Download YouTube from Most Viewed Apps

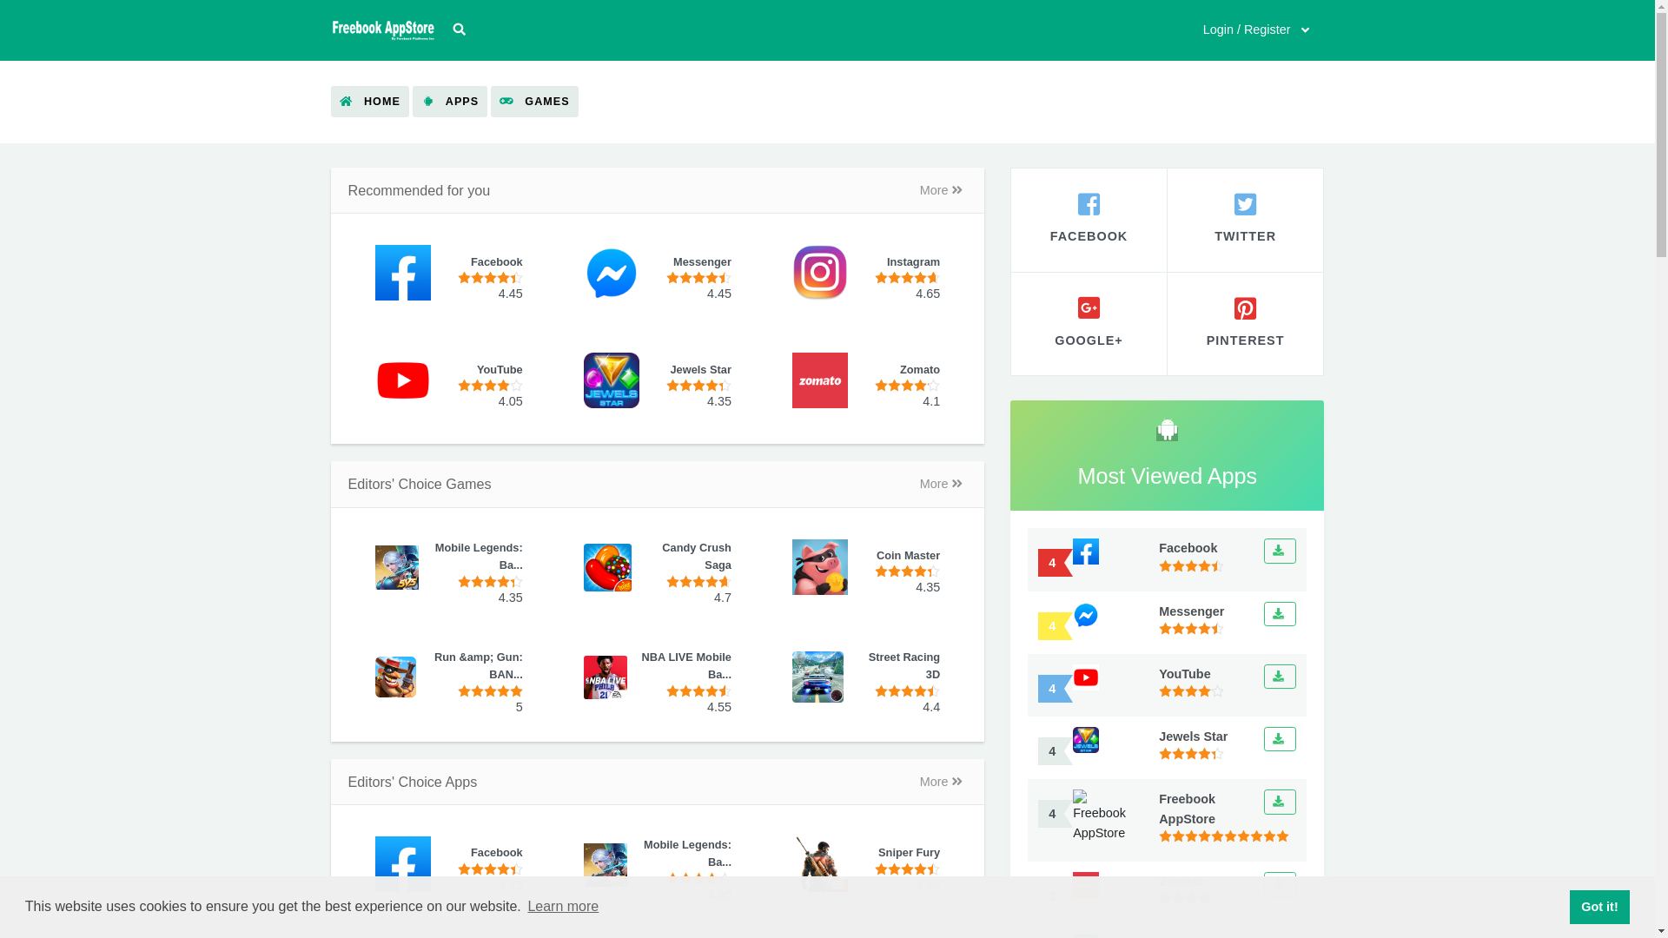coord(1280,677)
